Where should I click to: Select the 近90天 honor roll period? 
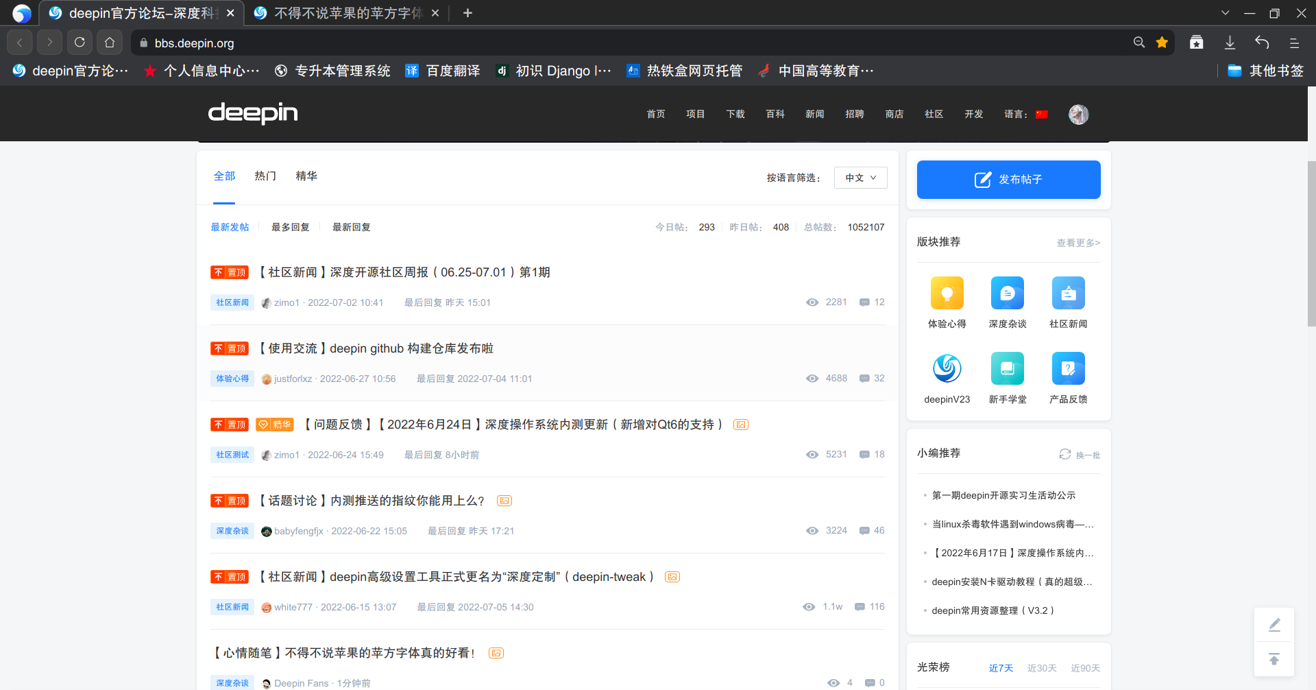click(x=1085, y=668)
